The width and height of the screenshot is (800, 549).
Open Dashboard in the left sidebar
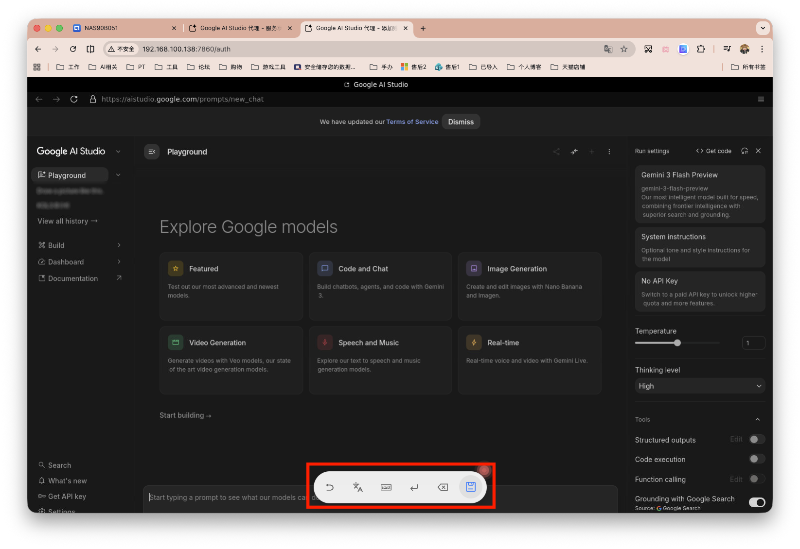coord(66,262)
